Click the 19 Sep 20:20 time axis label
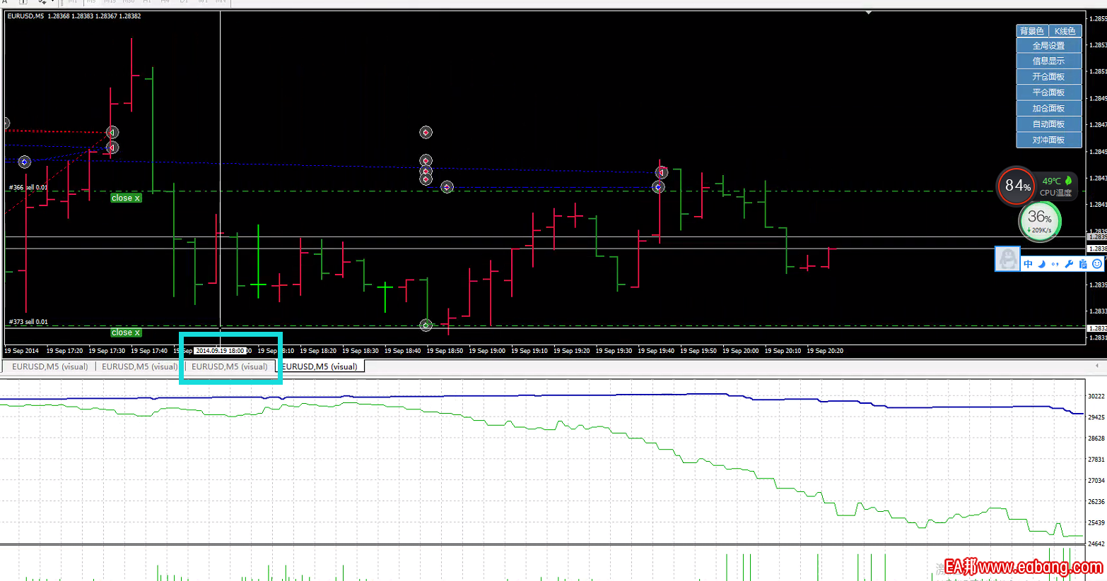The width and height of the screenshot is (1107, 581). click(x=825, y=351)
